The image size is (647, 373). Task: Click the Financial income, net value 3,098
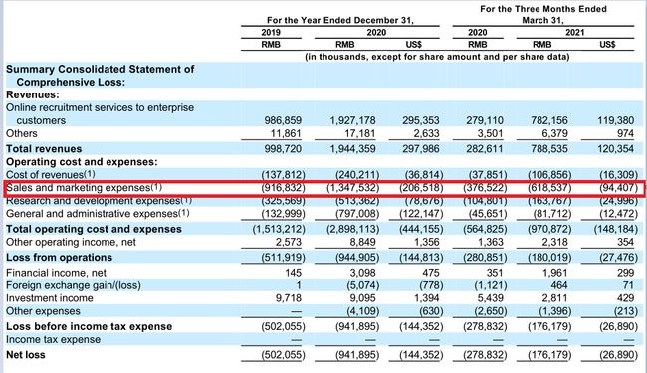click(x=362, y=273)
